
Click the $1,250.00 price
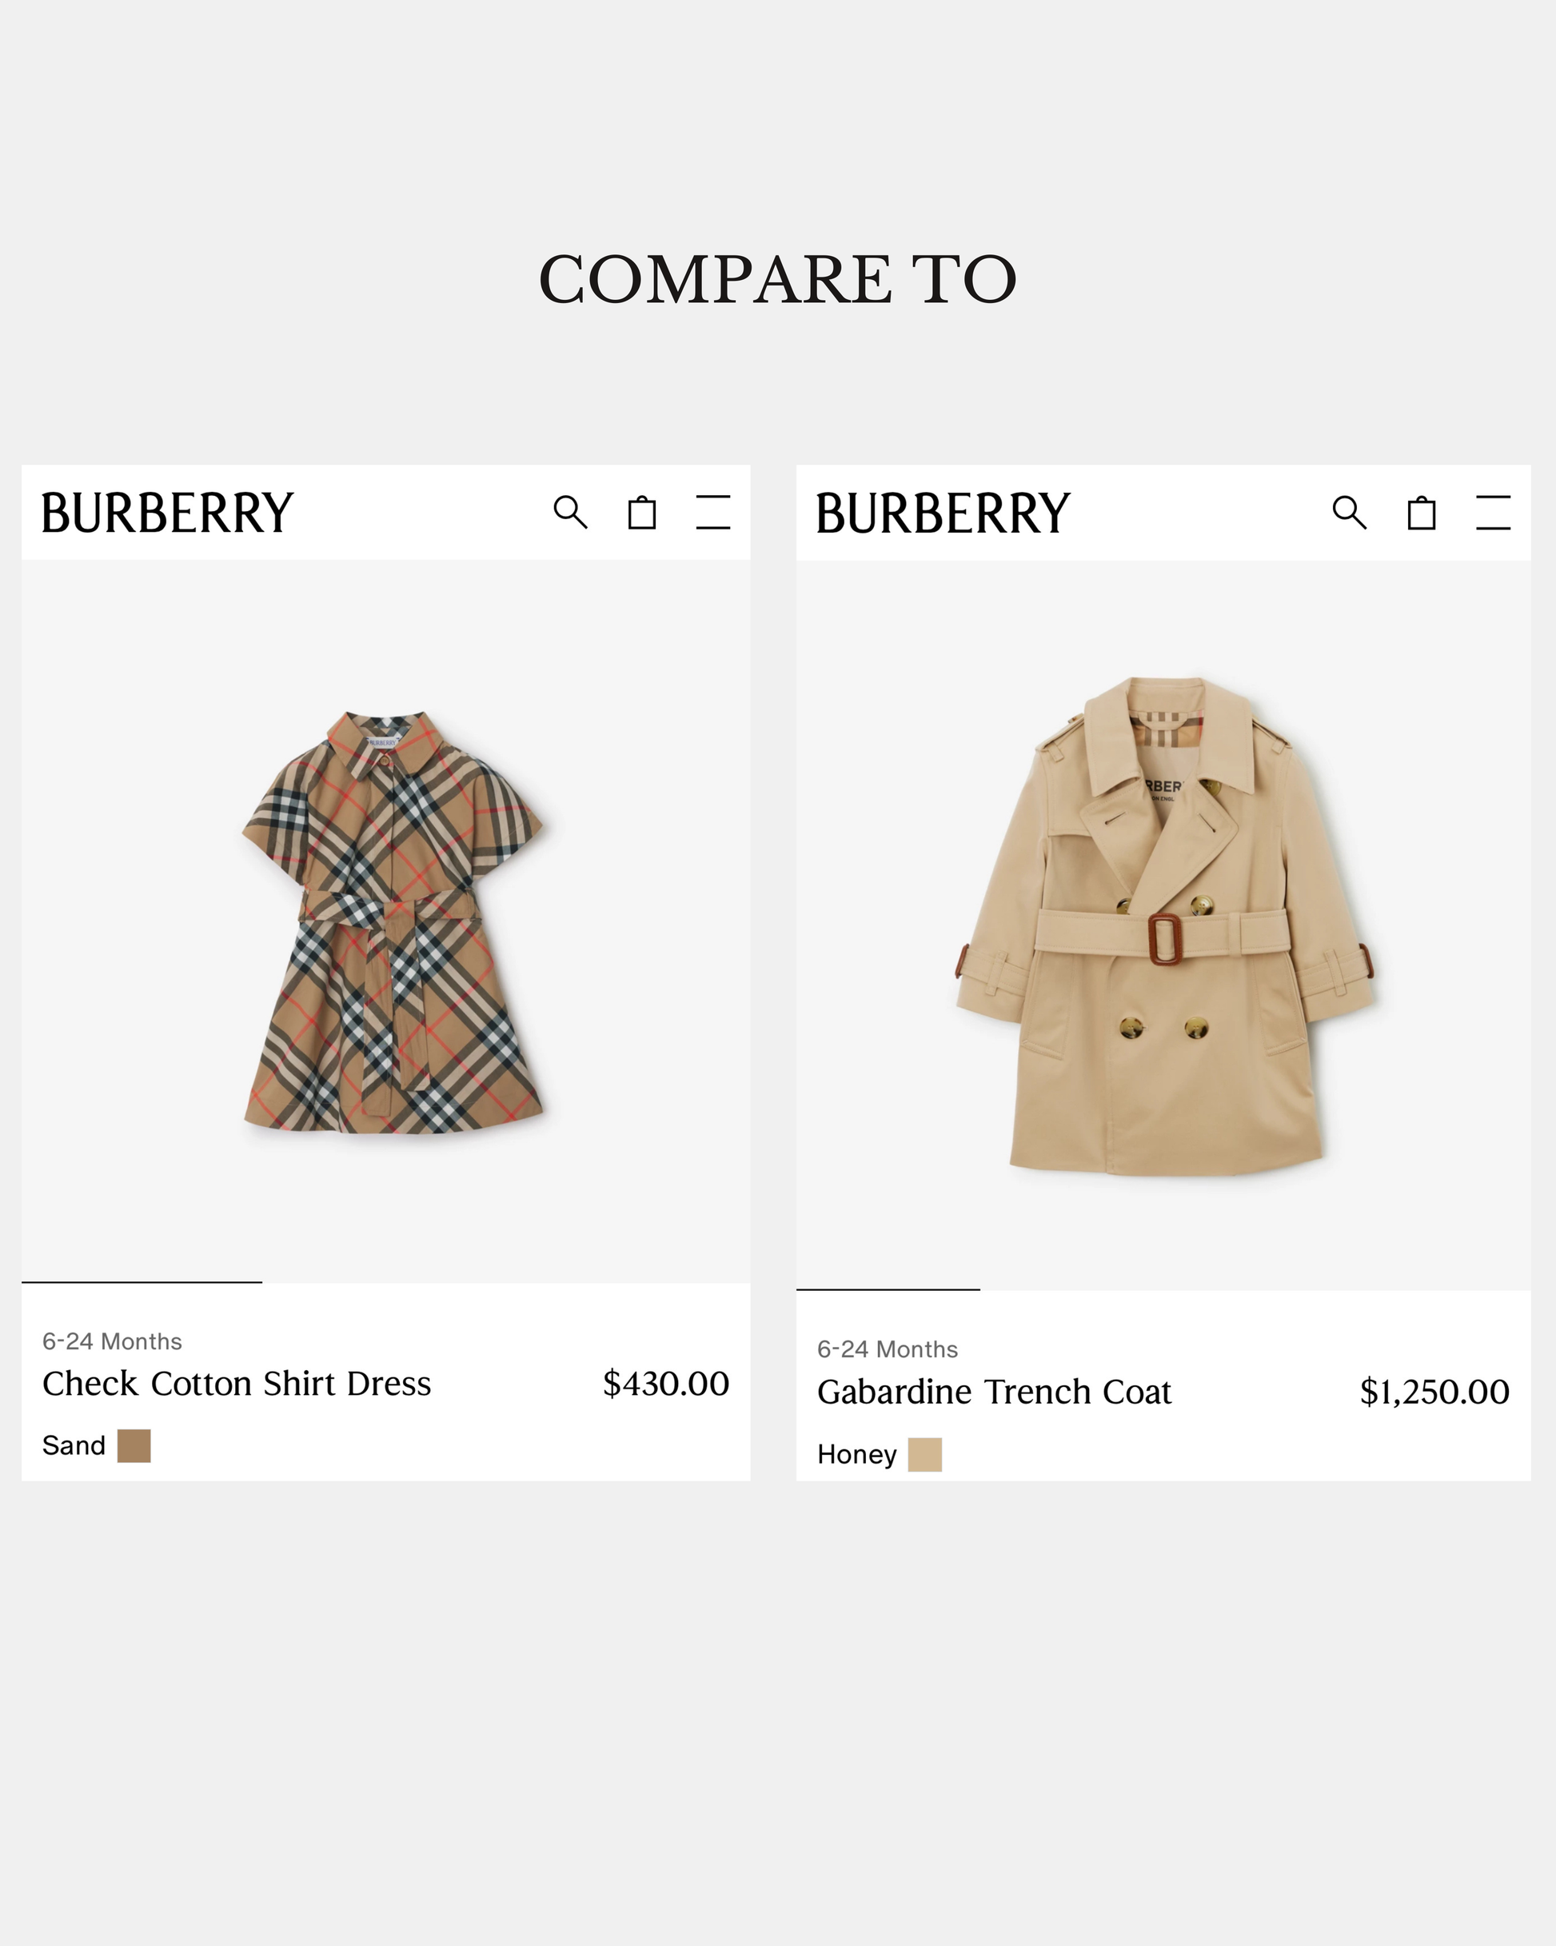coord(1434,1392)
